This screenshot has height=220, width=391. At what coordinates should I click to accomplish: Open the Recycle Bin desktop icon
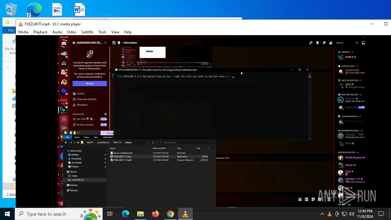[x=11, y=9]
